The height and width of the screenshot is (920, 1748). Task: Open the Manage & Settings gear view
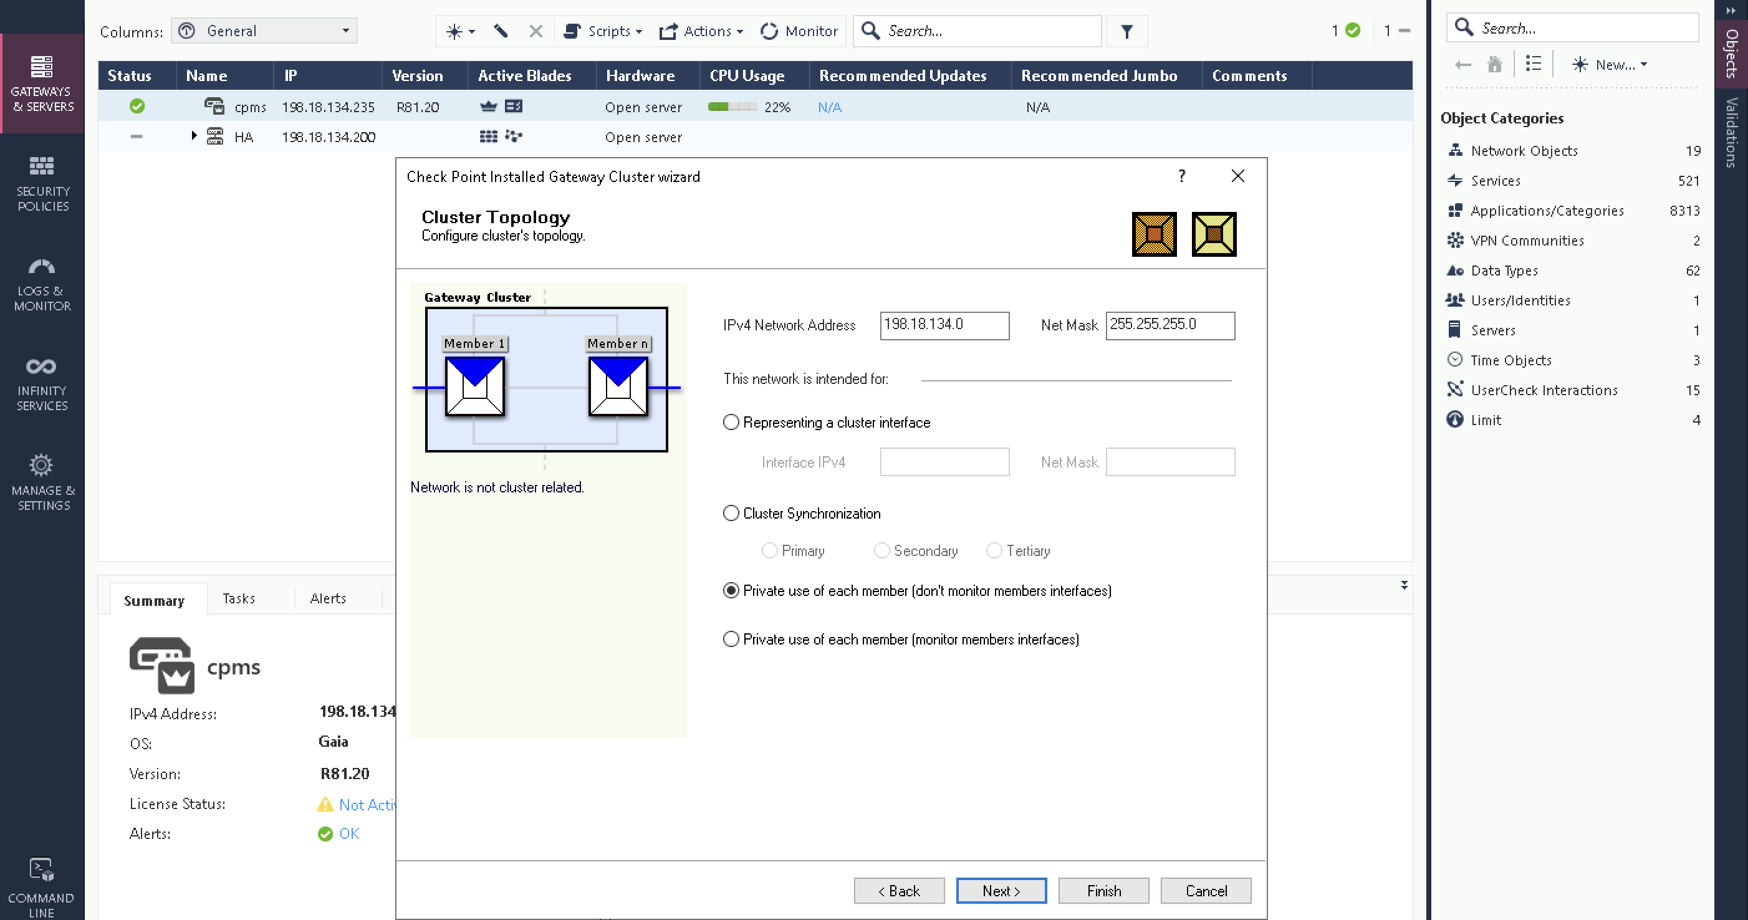(x=42, y=482)
